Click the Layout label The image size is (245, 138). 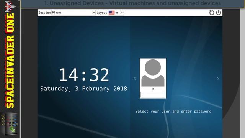[102, 13]
